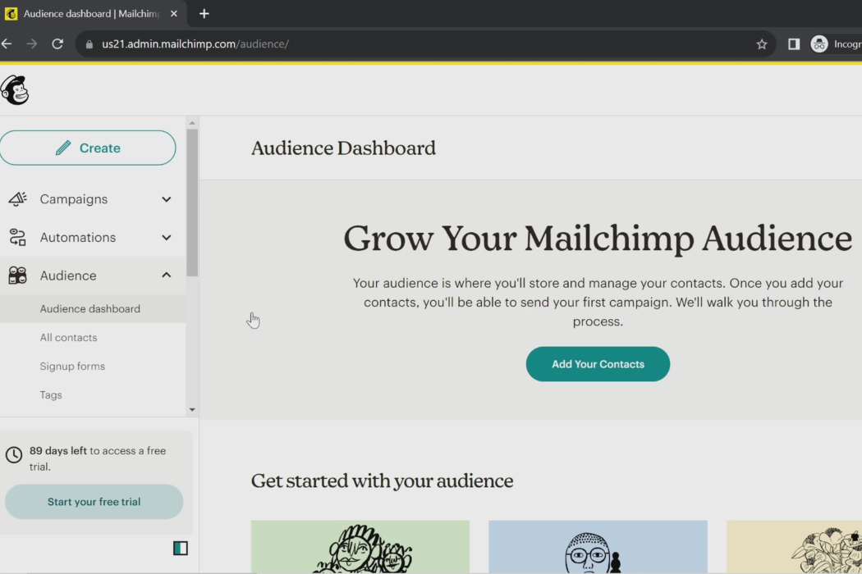Open Tags in sidebar
862x574 pixels.
51,394
